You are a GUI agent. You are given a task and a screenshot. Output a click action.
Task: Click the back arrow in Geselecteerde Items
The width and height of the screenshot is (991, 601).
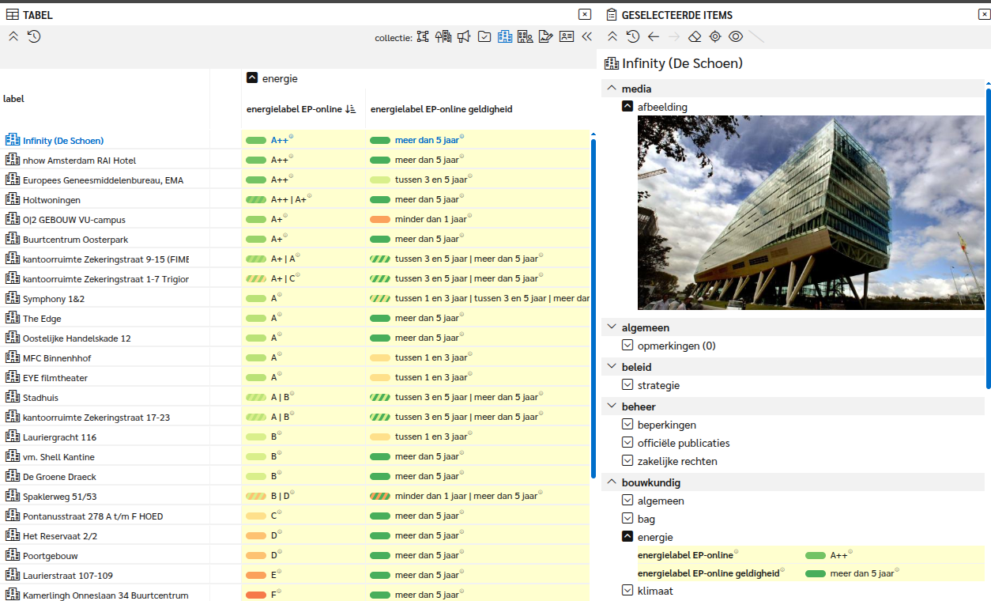[x=653, y=36]
